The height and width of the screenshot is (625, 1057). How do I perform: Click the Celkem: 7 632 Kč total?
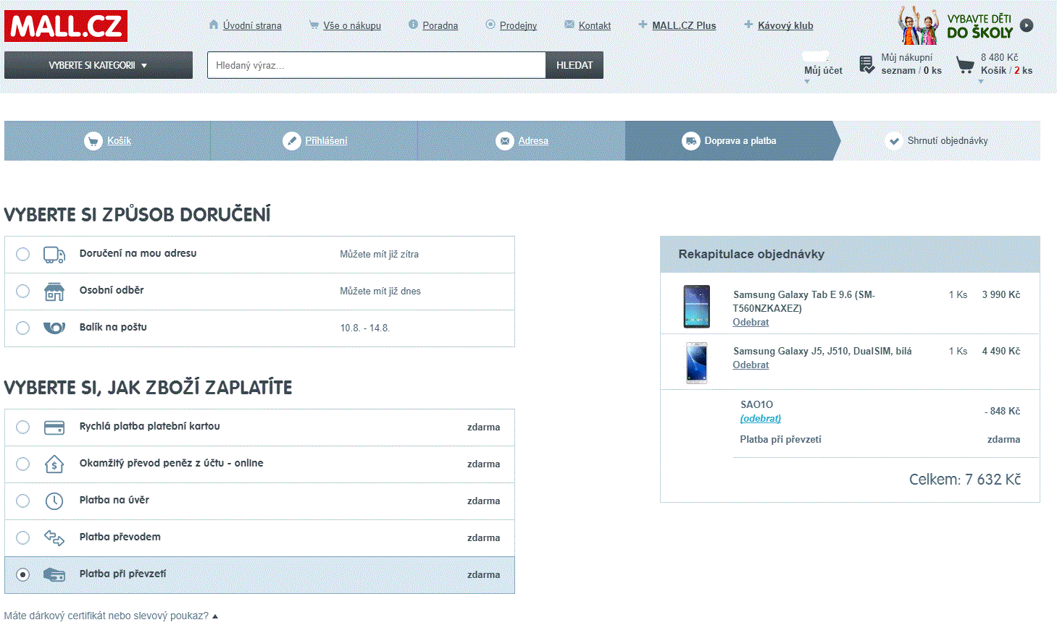pos(965,479)
